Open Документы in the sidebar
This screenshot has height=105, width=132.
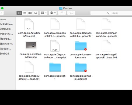7,44
